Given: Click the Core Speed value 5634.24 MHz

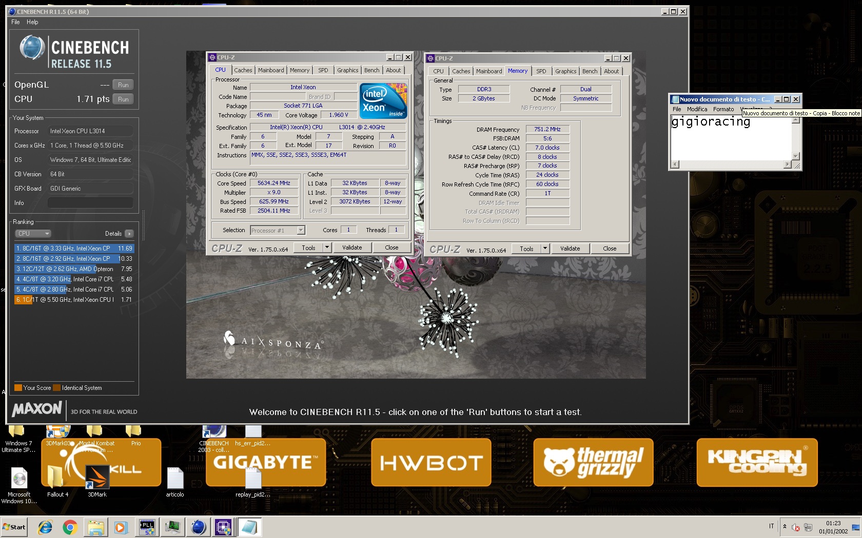Looking at the screenshot, I should click(x=274, y=183).
